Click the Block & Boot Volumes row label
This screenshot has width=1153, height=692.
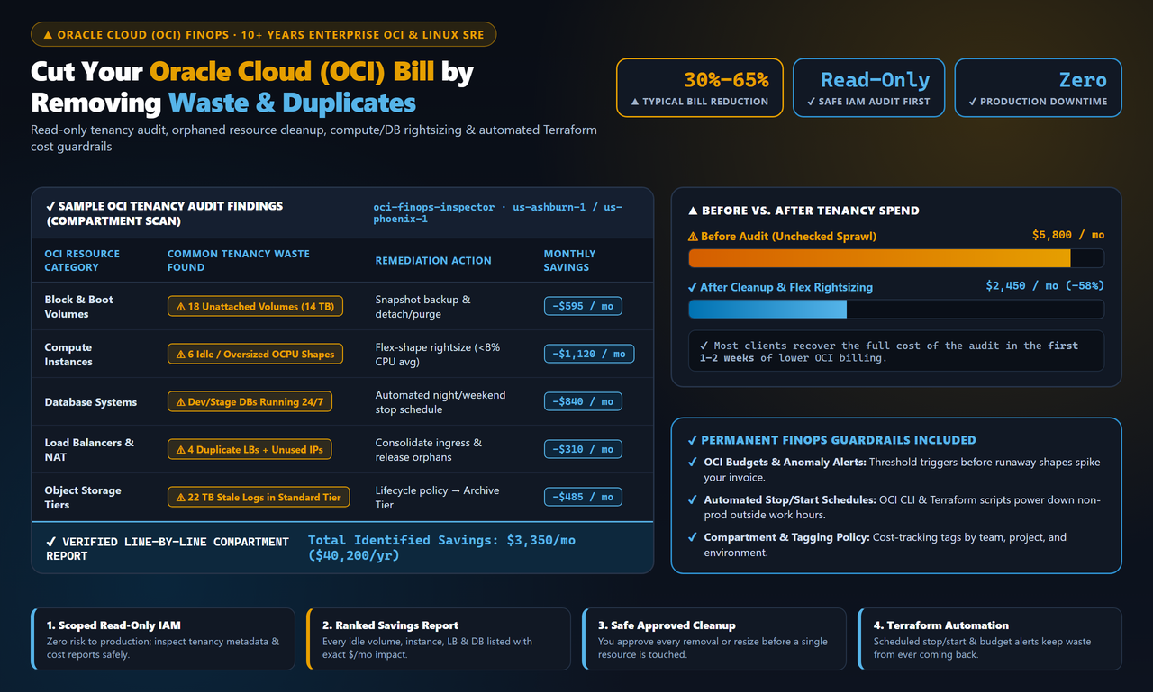tap(79, 307)
